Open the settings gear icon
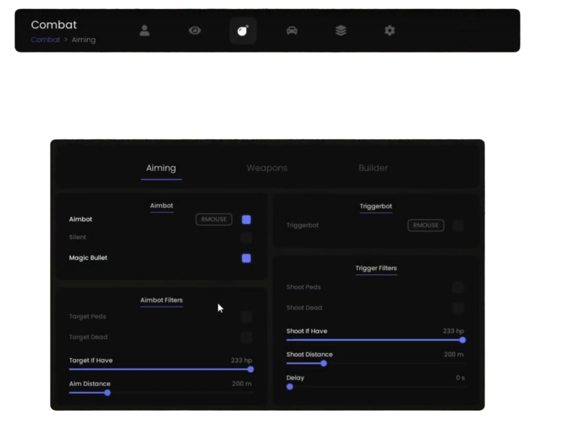This screenshot has width=569, height=430. pos(390,31)
